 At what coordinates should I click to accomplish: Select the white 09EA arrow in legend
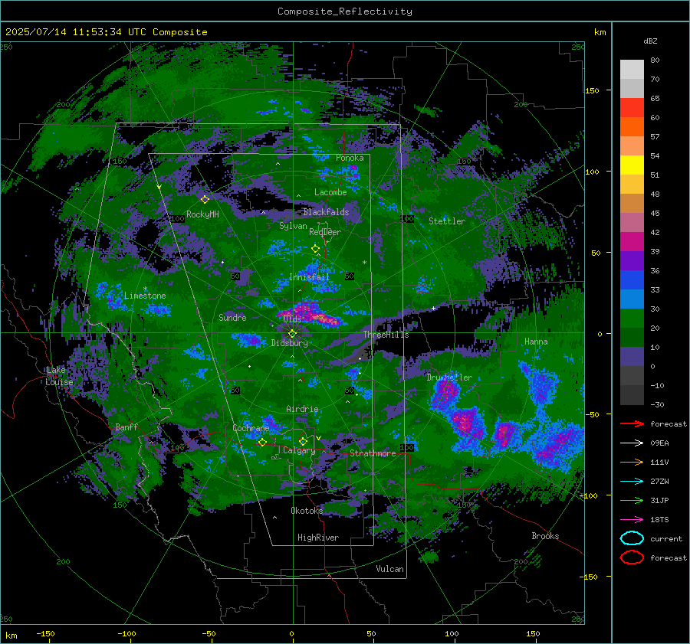pos(632,443)
